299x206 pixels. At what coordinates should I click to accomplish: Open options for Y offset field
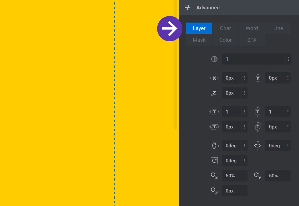pos(288,78)
